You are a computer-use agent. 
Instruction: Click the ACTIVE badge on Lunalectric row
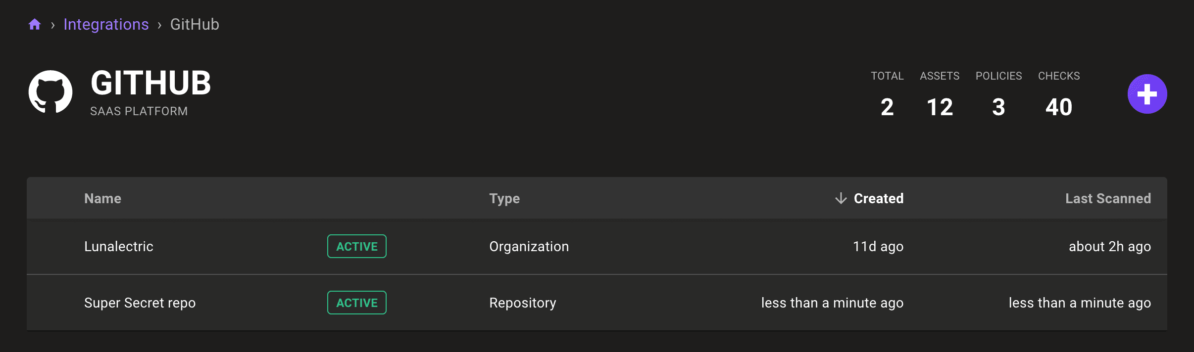tap(356, 246)
